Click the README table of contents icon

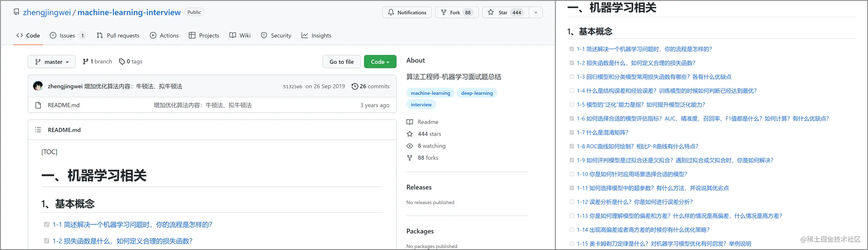coord(38,130)
